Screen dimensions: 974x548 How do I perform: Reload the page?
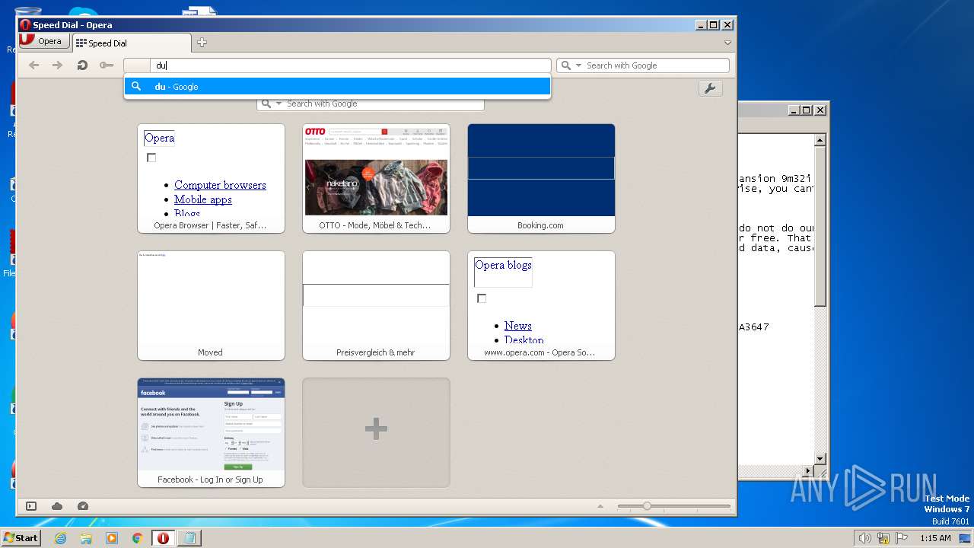click(82, 65)
